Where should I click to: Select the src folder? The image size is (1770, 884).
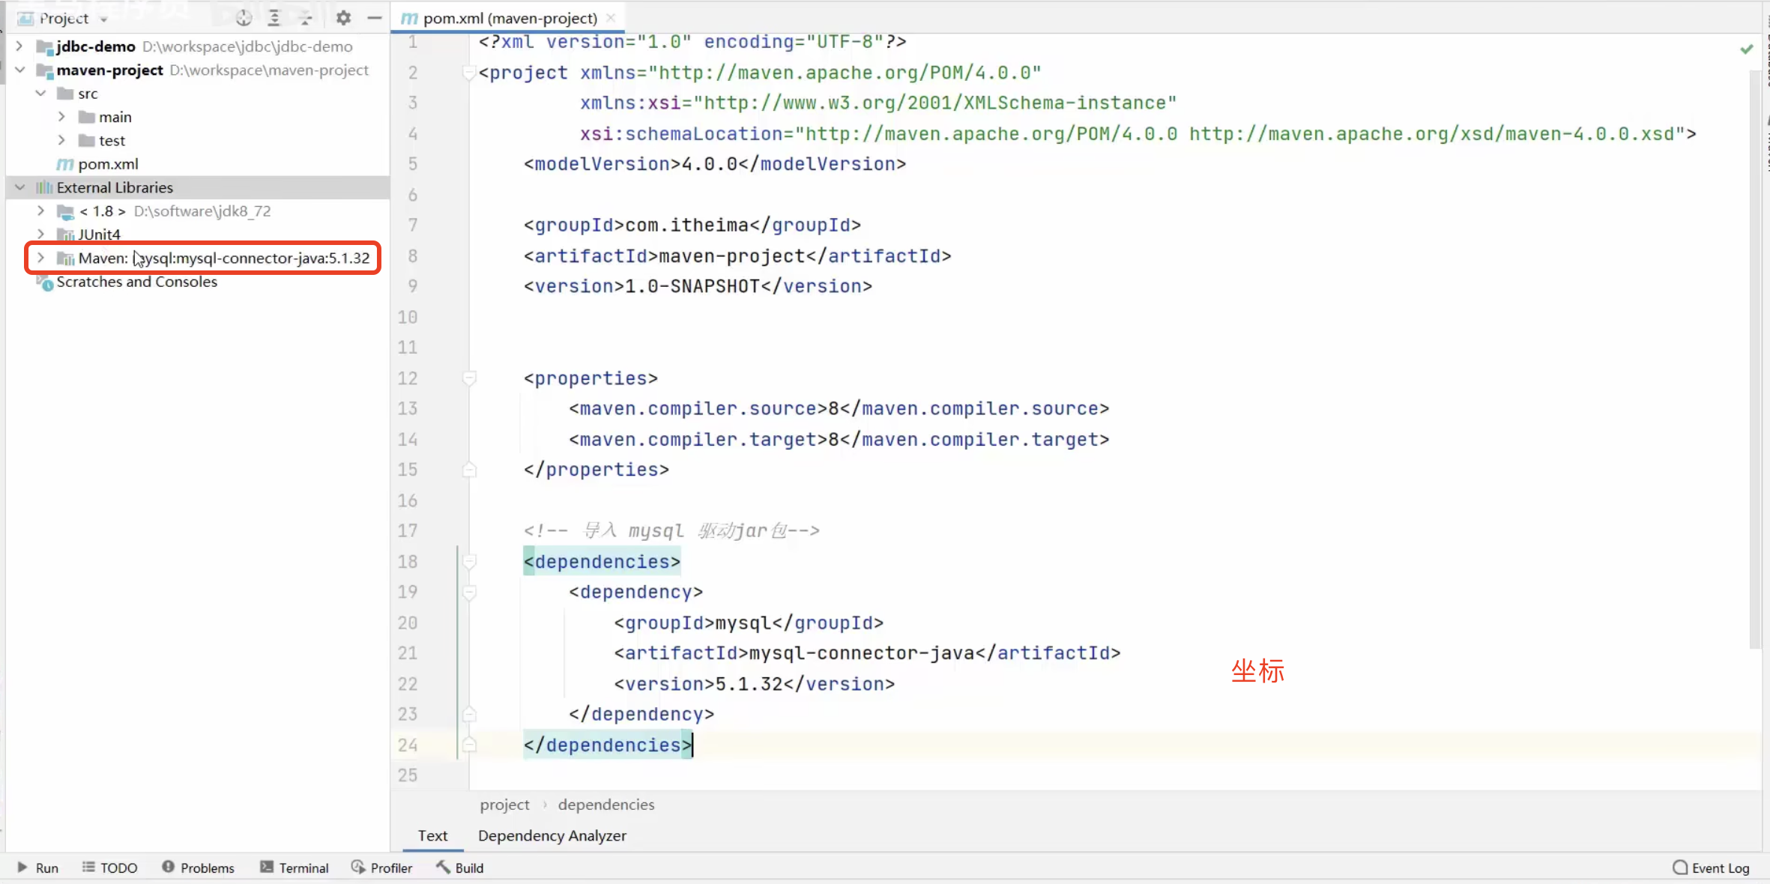(x=88, y=94)
